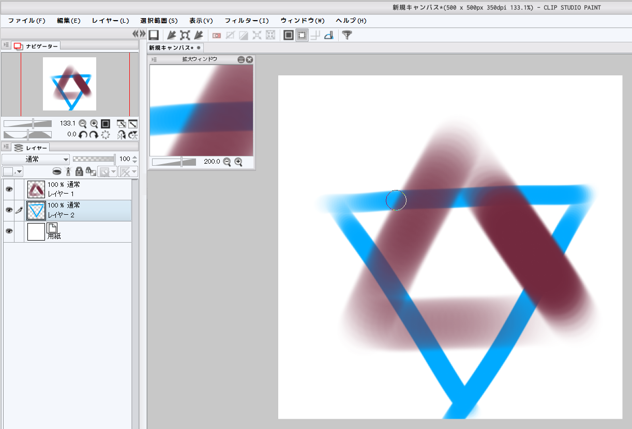
Task: Minimize the 拡大ウィンドウ floating panel
Action: tap(241, 60)
